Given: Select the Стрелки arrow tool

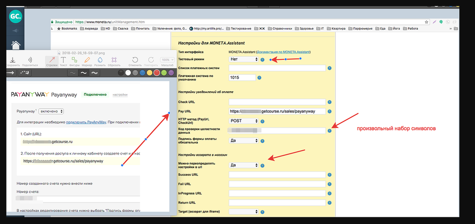Looking at the screenshot, I should pos(52,61).
